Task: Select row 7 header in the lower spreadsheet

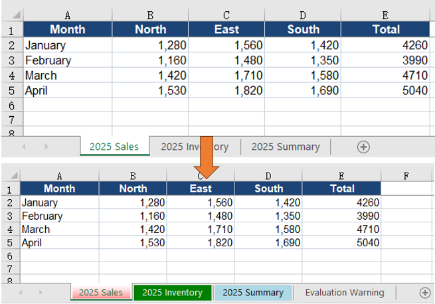Action: [x=10, y=269]
